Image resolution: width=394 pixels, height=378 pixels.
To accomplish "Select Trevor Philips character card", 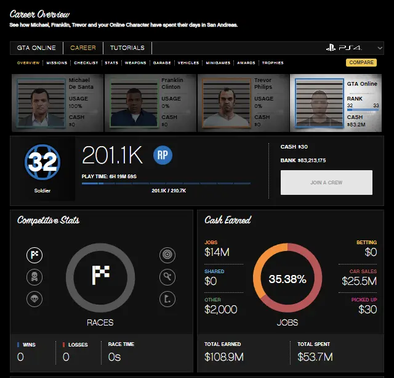I will 243,103.
